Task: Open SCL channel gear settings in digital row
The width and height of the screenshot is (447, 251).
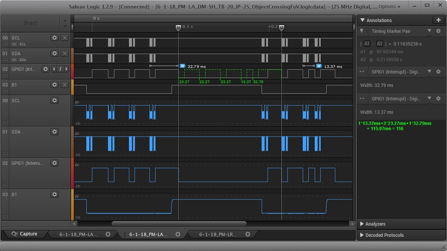Action: [55, 38]
